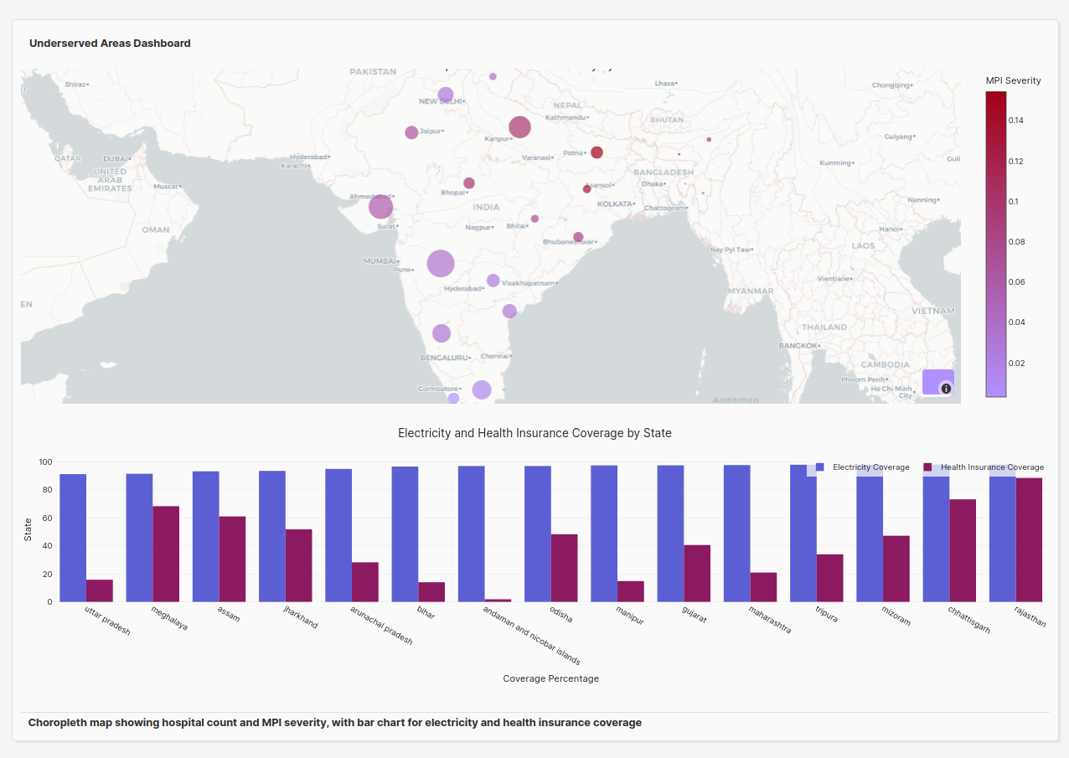1069x758 pixels.
Task: Click the BANGKOK label on map
Action: click(798, 345)
